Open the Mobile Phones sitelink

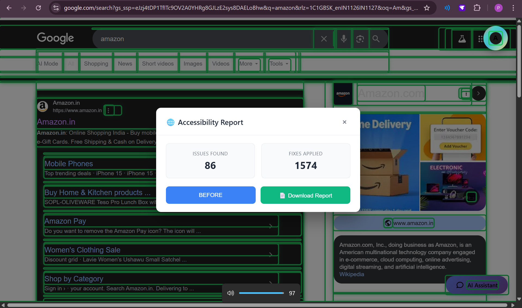69,164
